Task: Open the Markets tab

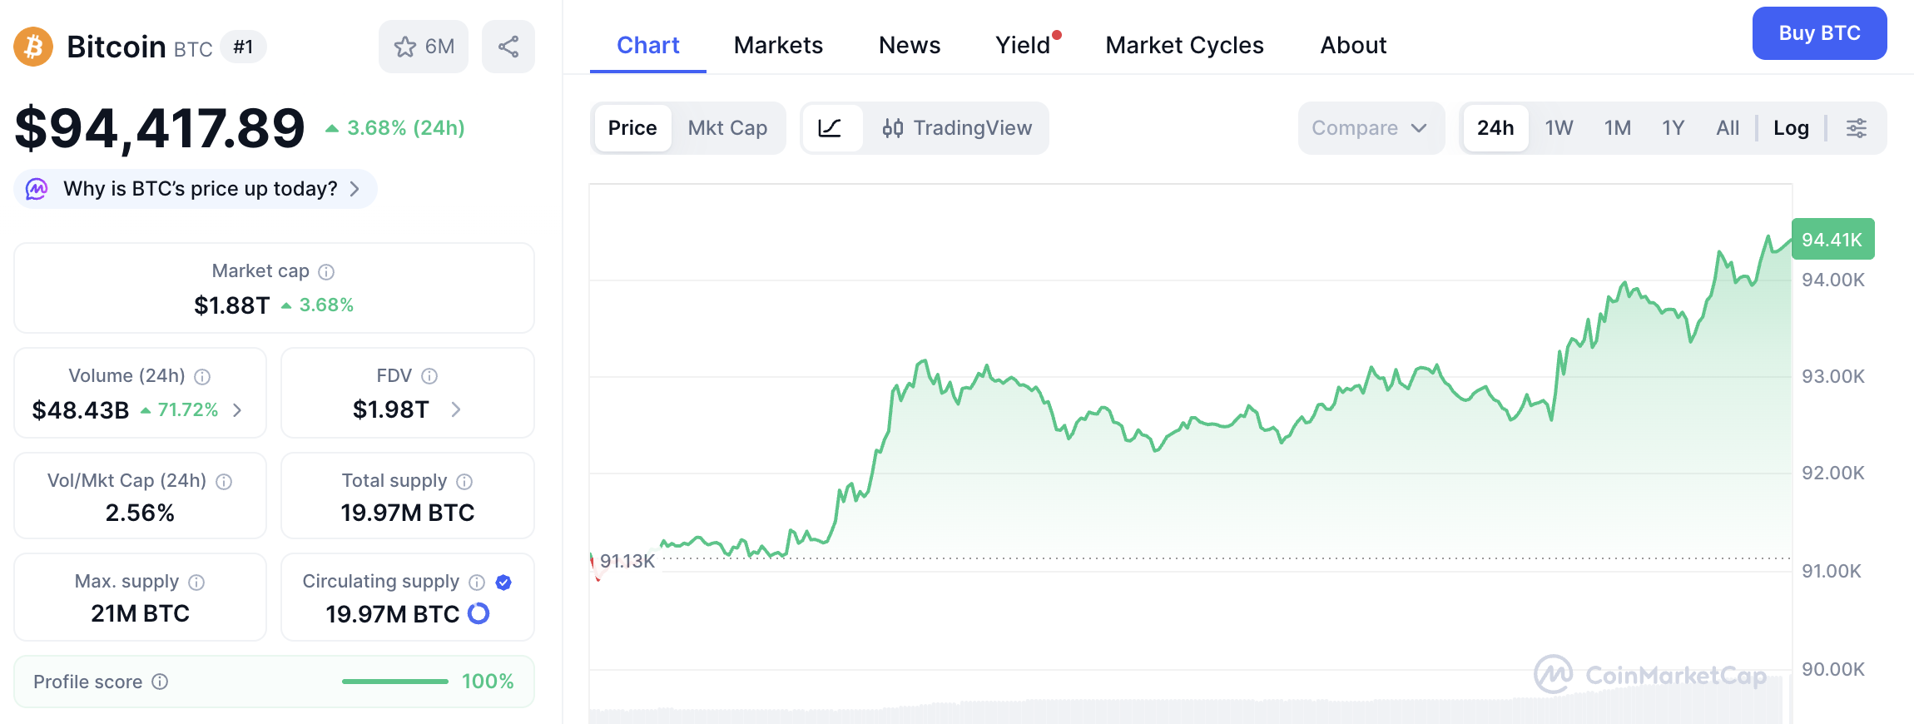Action: 778,45
